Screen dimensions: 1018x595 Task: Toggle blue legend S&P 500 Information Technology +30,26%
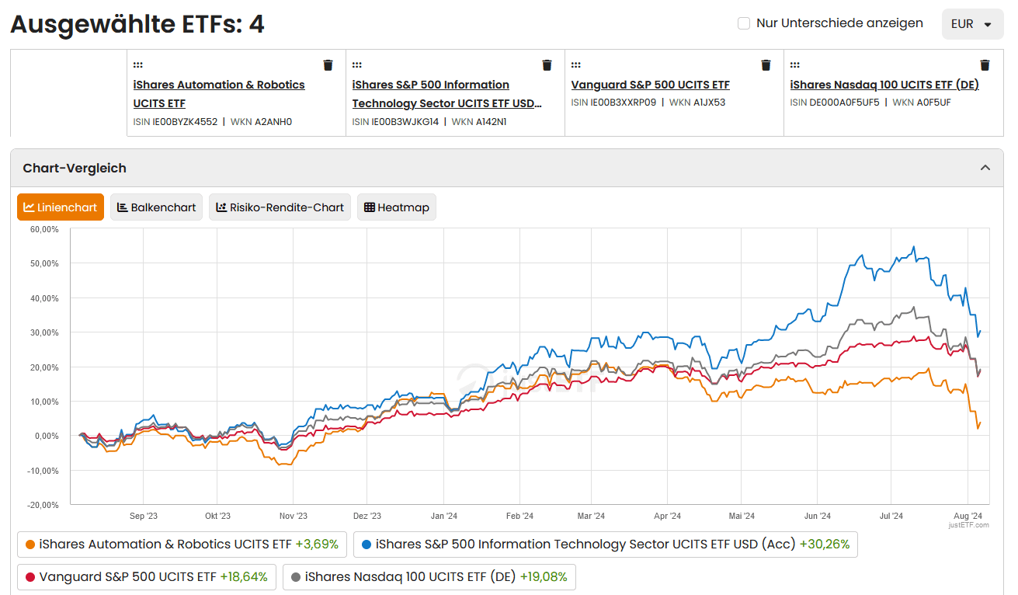tap(606, 545)
